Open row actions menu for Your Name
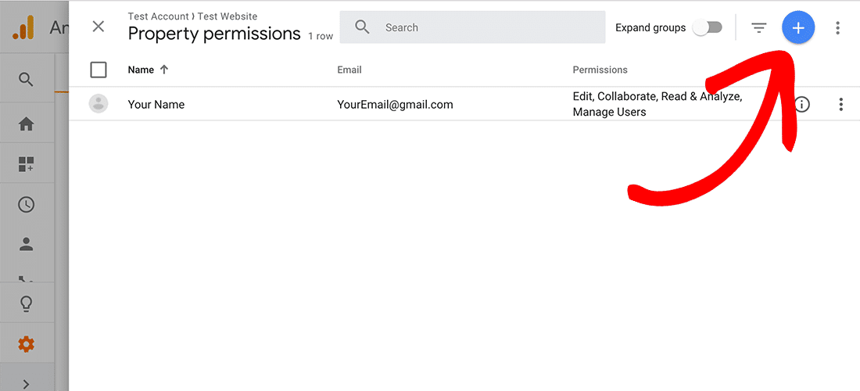Screen dimensions: 860x391 (x=840, y=104)
